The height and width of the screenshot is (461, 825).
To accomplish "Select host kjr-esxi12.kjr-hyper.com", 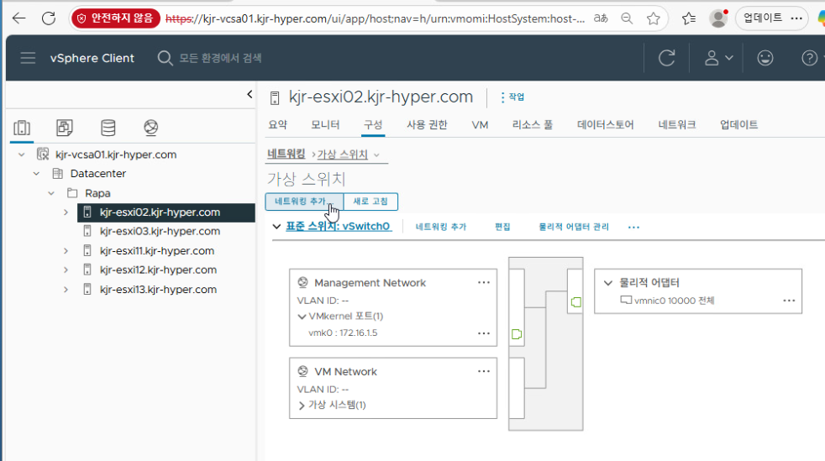I will [158, 270].
